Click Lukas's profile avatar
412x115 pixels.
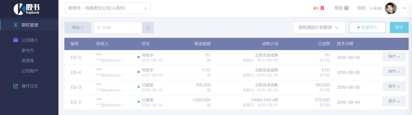point(391,8)
